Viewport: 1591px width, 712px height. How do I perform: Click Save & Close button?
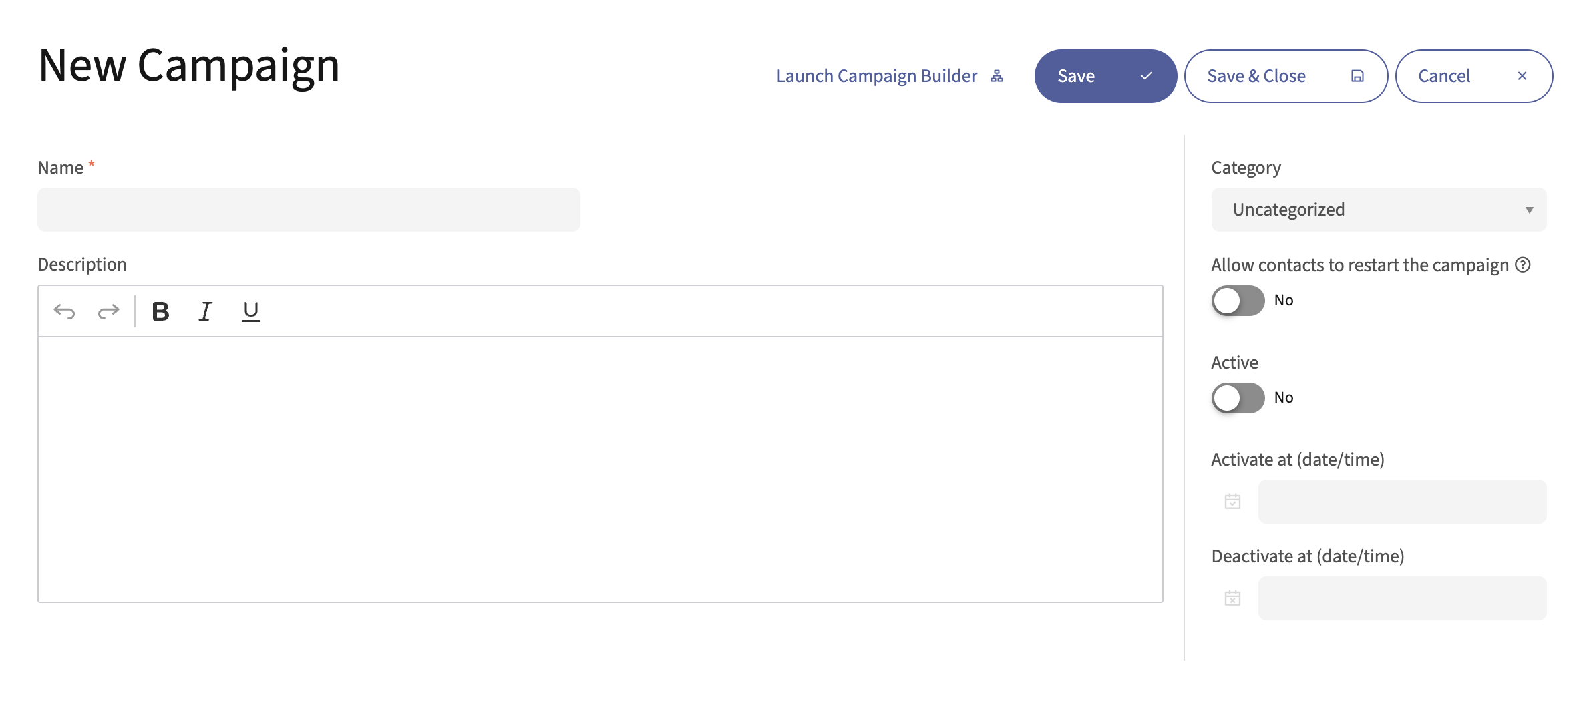click(1285, 76)
